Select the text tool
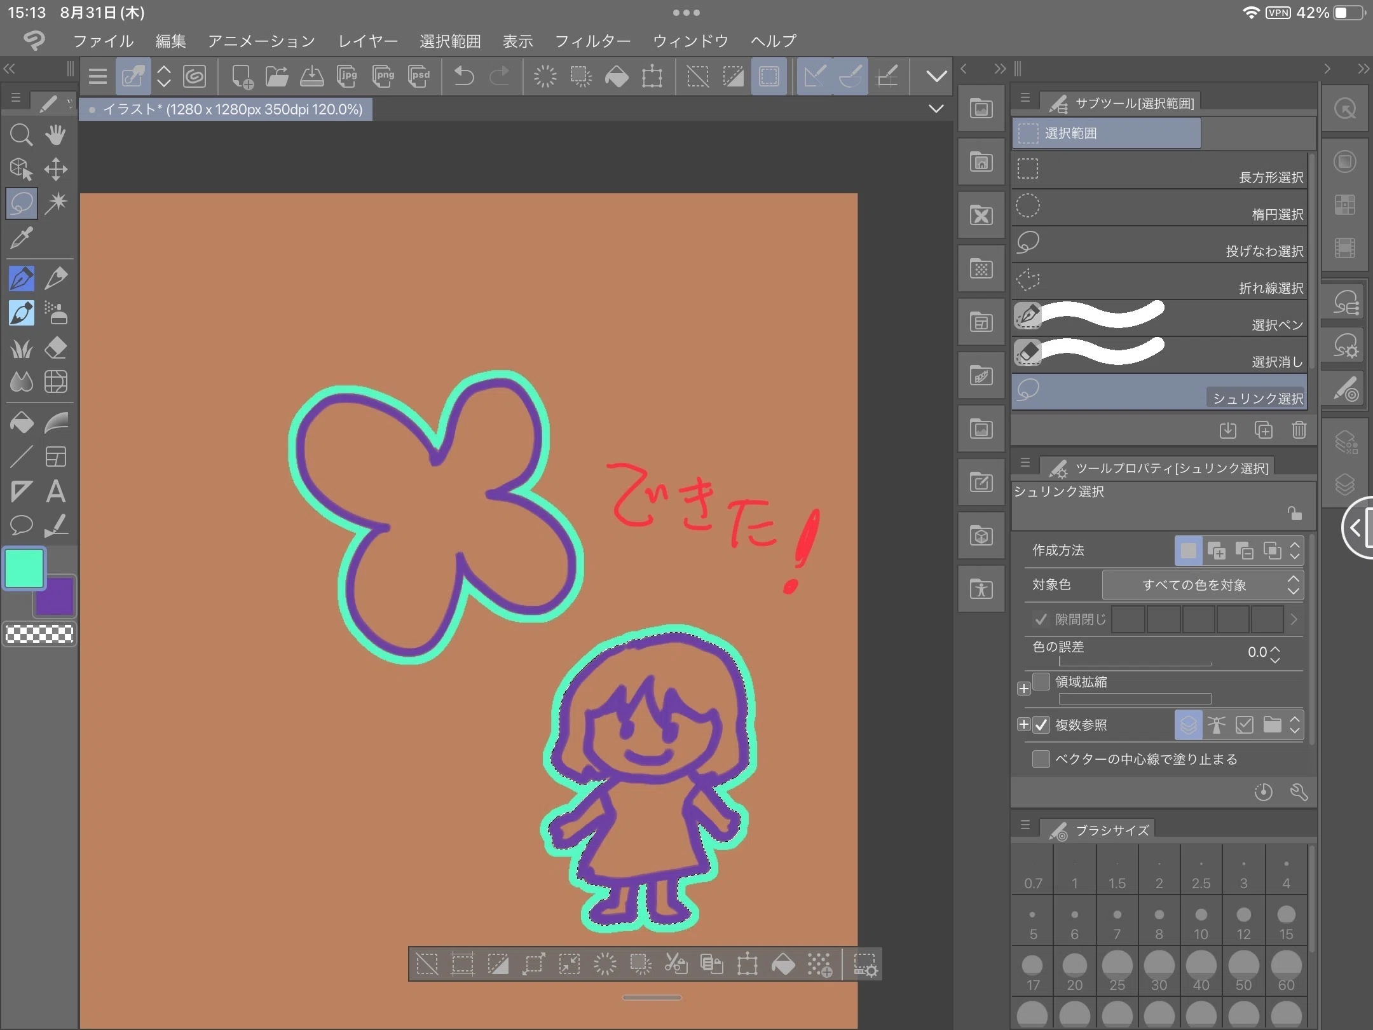 (56, 491)
